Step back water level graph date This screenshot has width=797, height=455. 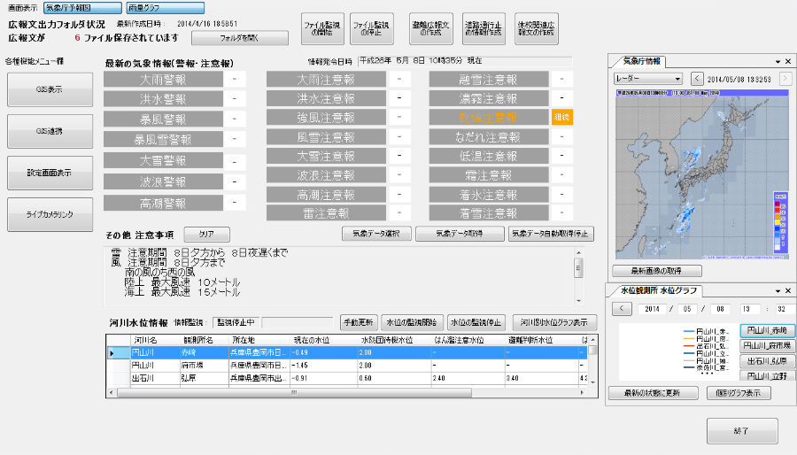[622, 309]
